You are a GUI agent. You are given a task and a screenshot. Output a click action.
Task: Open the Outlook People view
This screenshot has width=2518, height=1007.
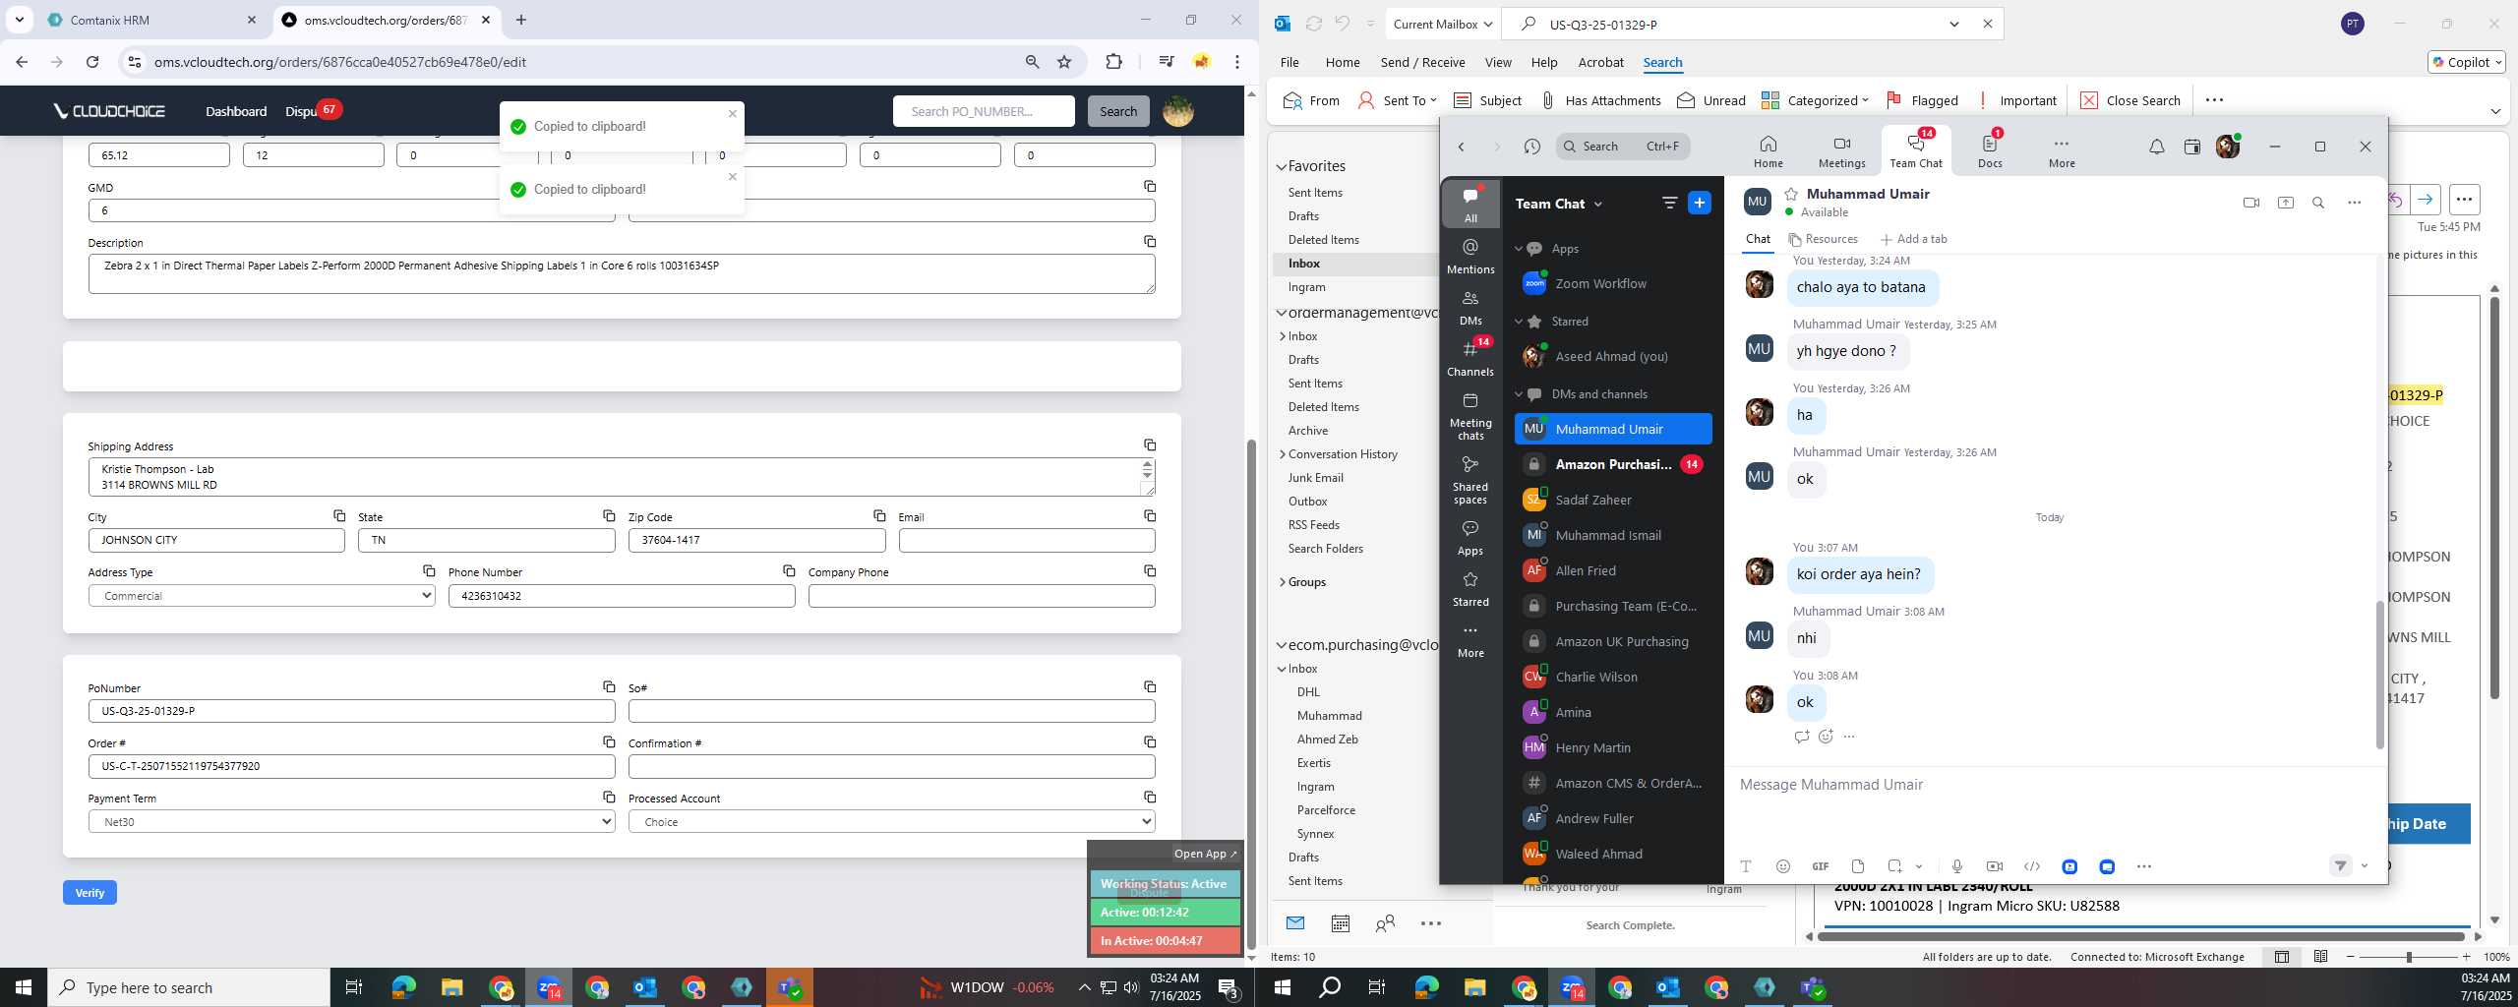tap(1385, 923)
